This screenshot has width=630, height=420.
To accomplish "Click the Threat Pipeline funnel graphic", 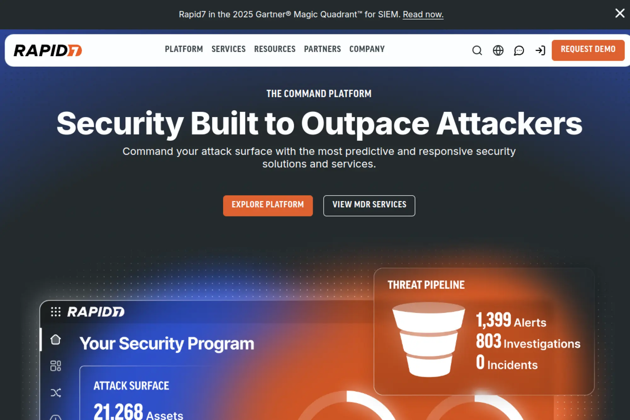I will coord(428,340).
